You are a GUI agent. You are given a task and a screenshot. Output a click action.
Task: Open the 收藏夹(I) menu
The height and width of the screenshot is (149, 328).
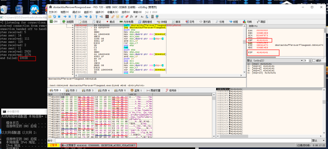coord(113,12)
